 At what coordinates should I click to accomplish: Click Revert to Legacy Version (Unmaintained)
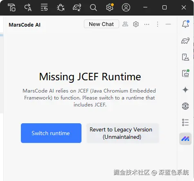click(123, 133)
